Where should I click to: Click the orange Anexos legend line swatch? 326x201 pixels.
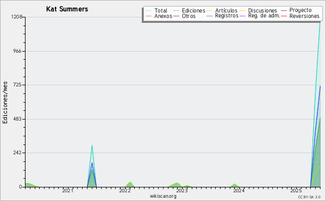(x=149, y=16)
